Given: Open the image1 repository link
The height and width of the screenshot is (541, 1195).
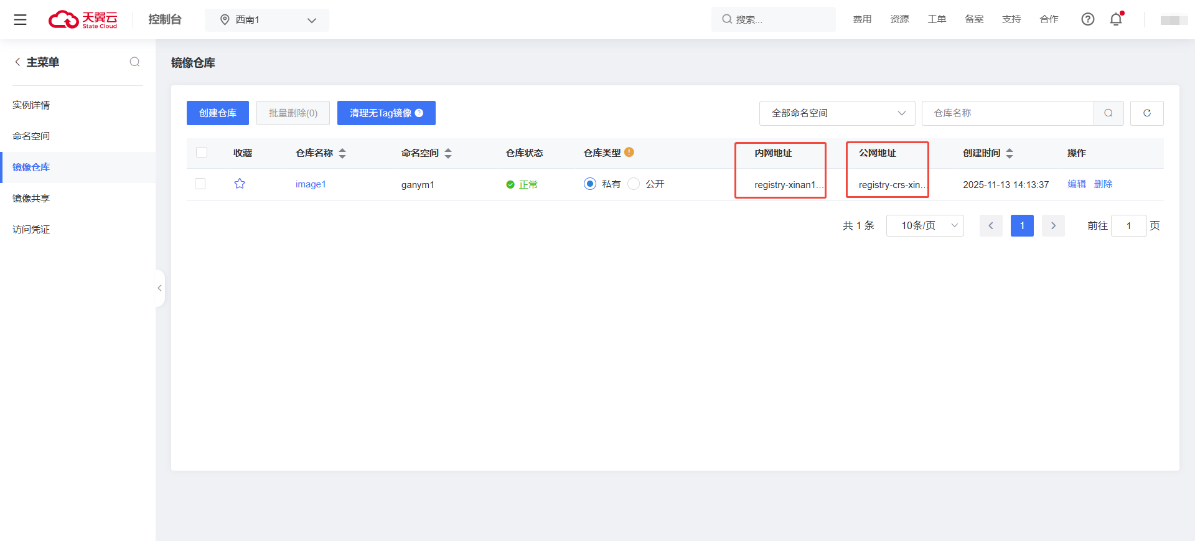Looking at the screenshot, I should click(311, 184).
